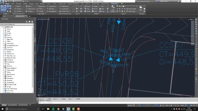The image size is (198, 111).
Task: Select the Rotate tool in Modify panel
Action: (x=95, y=6)
